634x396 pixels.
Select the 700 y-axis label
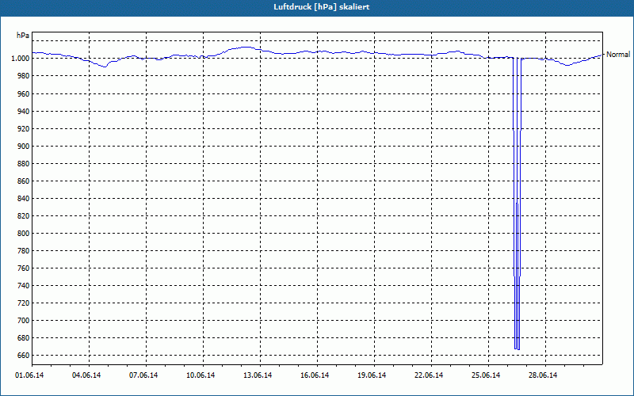pyautogui.click(x=23, y=320)
